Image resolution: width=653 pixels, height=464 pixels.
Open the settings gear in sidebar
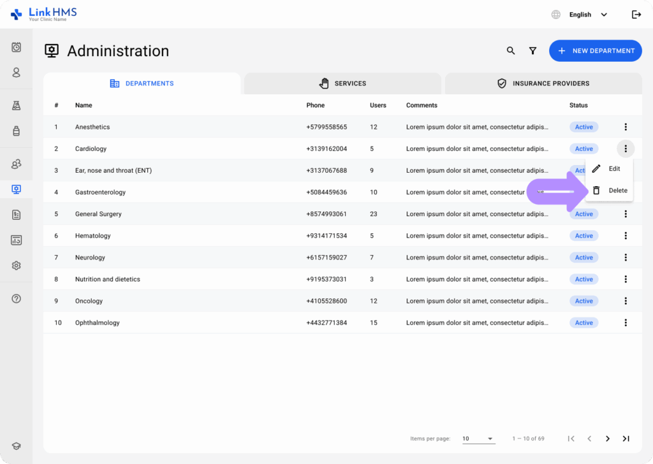(x=17, y=266)
